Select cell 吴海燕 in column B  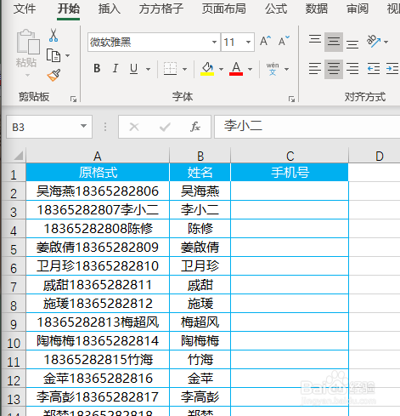pos(200,191)
